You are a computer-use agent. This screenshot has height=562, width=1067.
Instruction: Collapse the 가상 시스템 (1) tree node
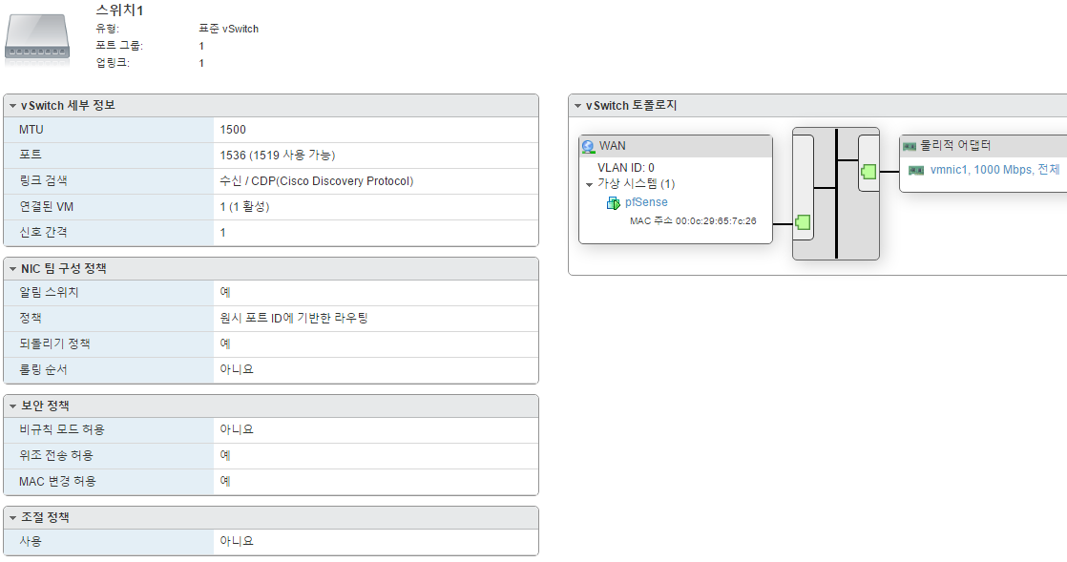[x=589, y=184]
